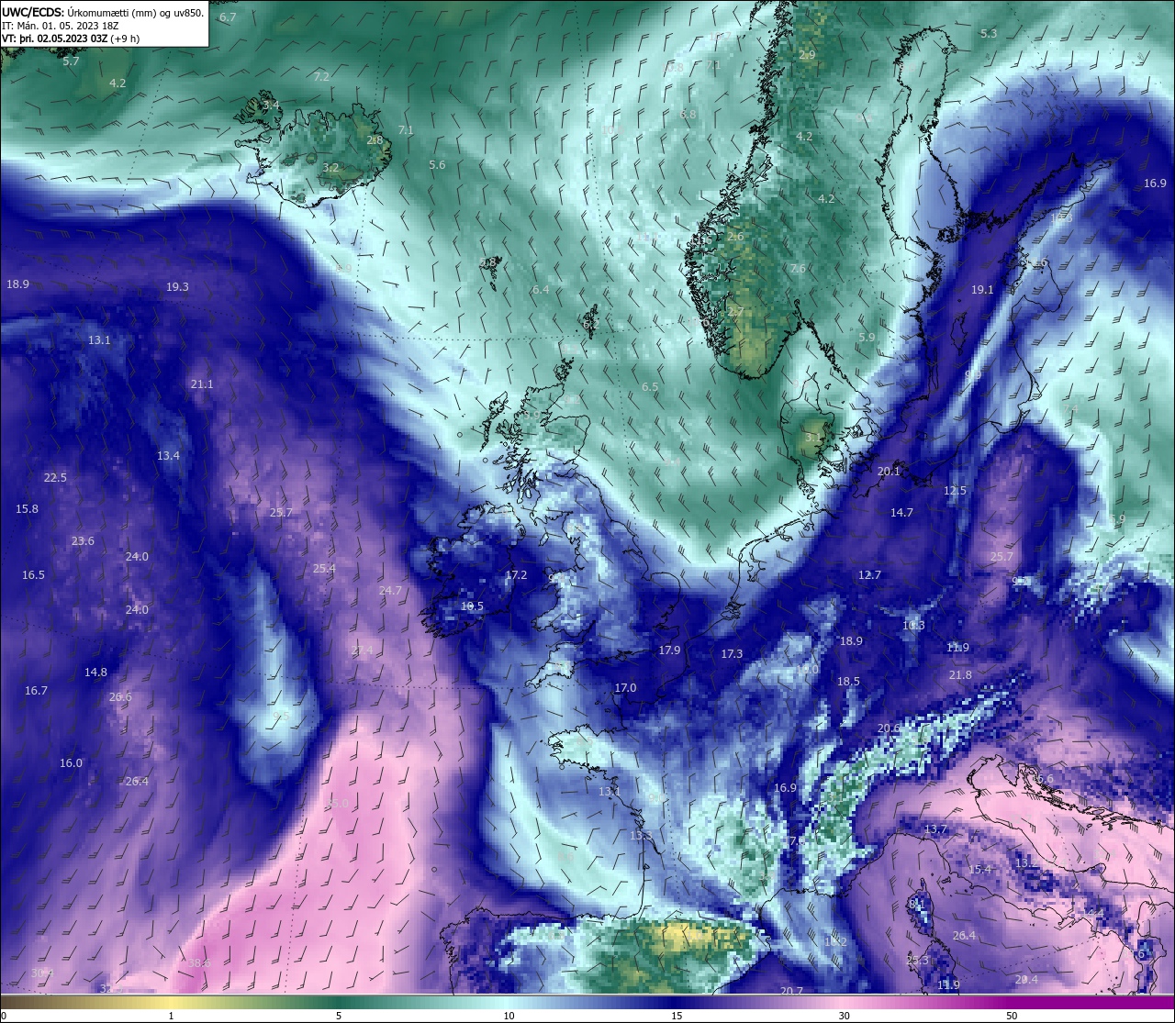Screen dimensions: 1175x1023
Task: Click the value 5.9 over southern Sweden
Action: [x=867, y=338]
